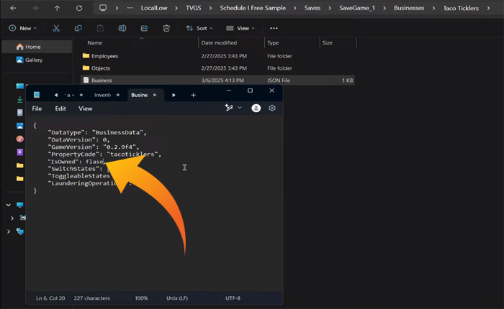
Task: Add a new Notepad tab
Action: coord(193,94)
